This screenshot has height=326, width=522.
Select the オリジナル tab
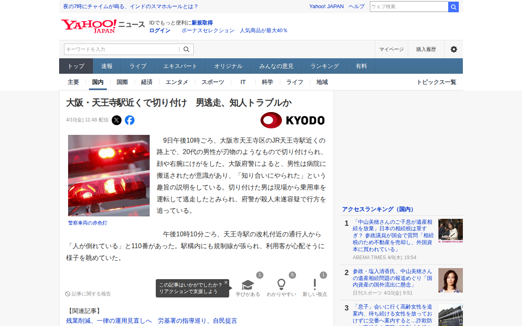[228, 66]
